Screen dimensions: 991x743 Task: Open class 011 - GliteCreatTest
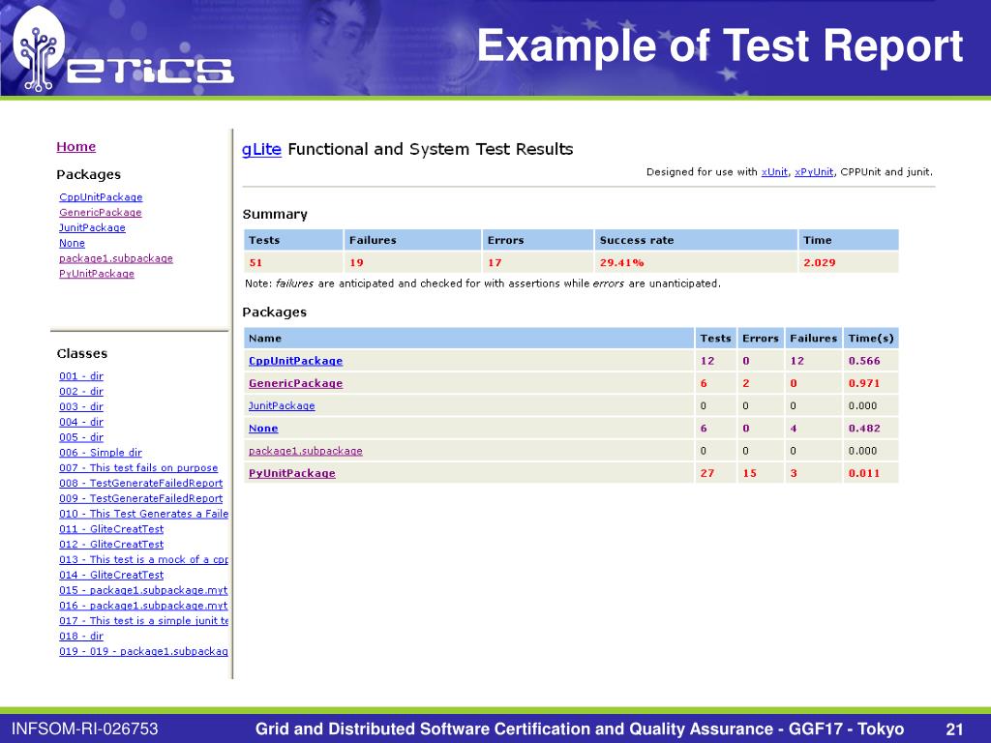point(111,529)
